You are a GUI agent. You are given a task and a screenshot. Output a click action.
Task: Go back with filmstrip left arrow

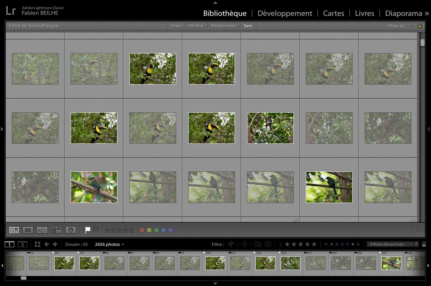tap(46, 244)
